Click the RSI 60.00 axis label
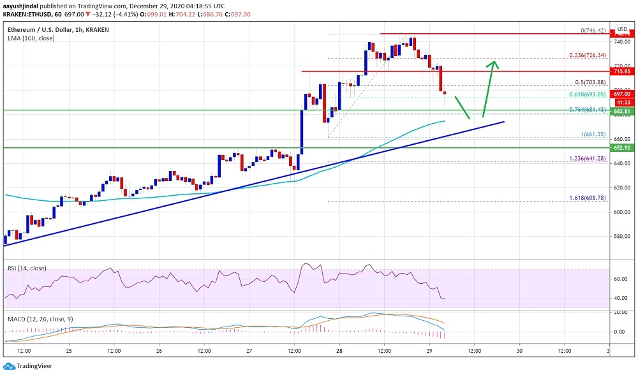Image resolution: width=638 pixels, height=375 pixels. point(621,279)
